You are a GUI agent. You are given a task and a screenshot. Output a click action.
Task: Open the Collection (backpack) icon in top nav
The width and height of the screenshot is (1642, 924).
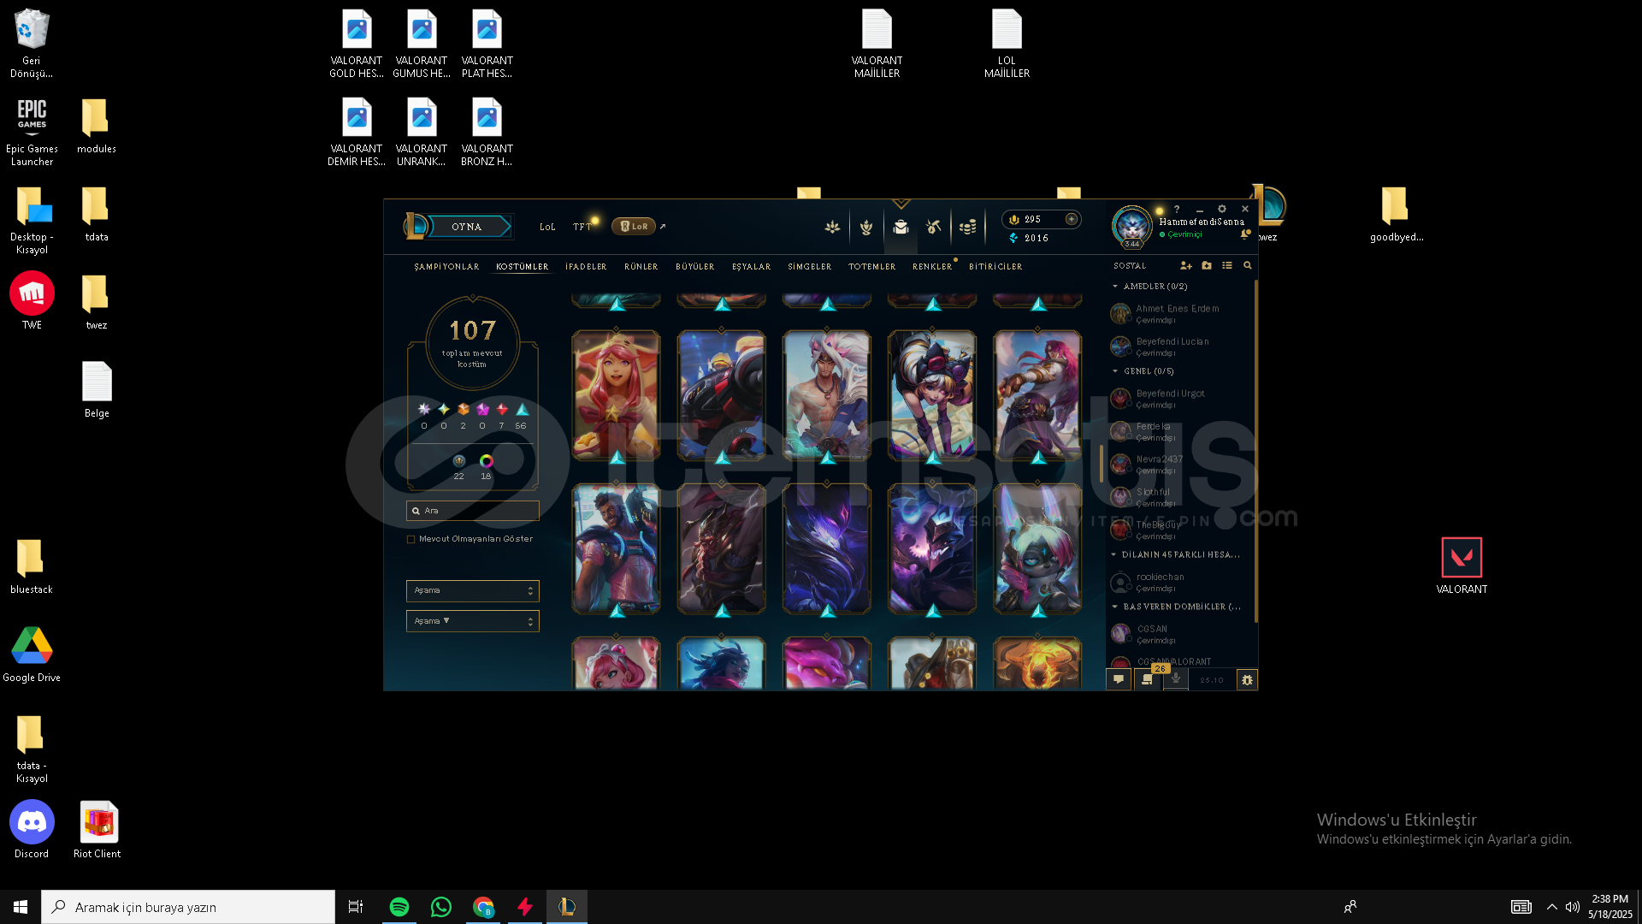[901, 227]
